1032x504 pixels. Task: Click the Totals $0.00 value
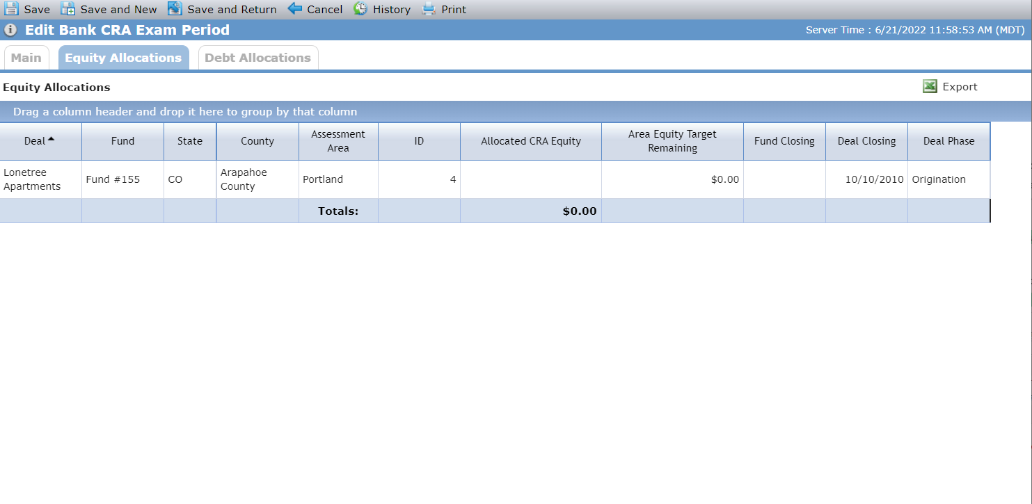(x=580, y=211)
